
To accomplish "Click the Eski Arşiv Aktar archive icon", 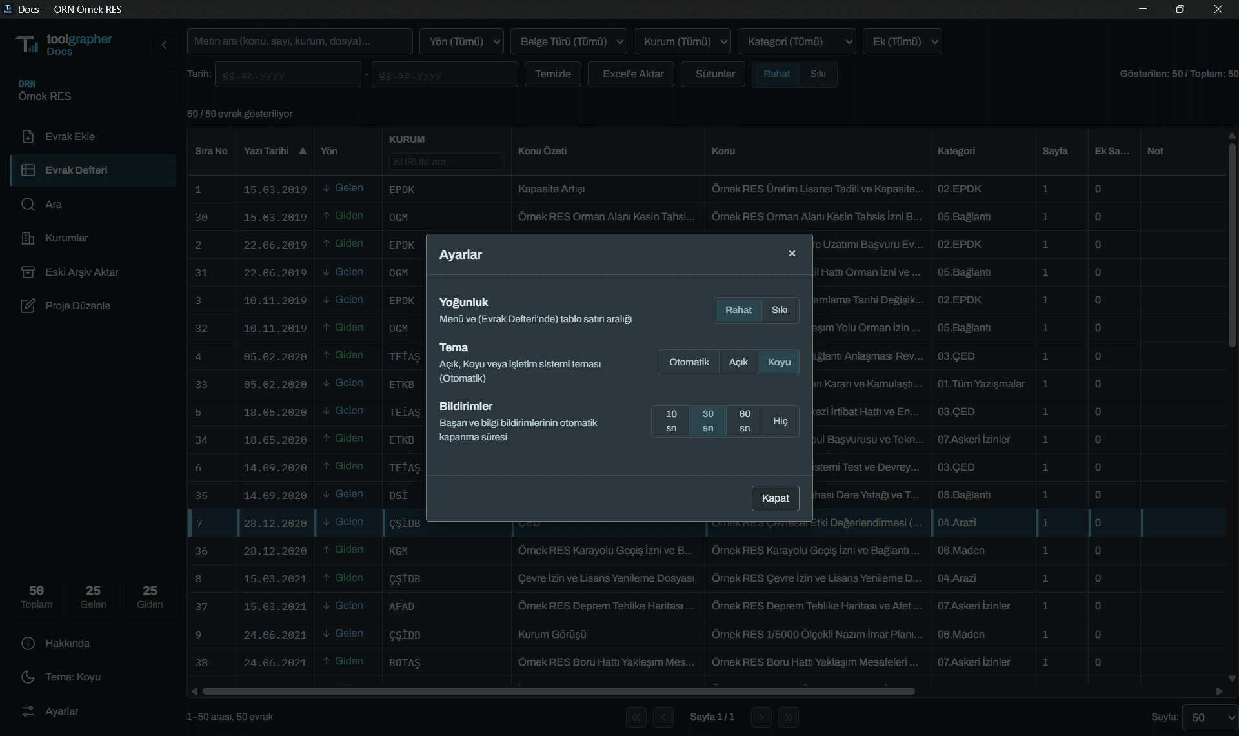I will (x=28, y=272).
